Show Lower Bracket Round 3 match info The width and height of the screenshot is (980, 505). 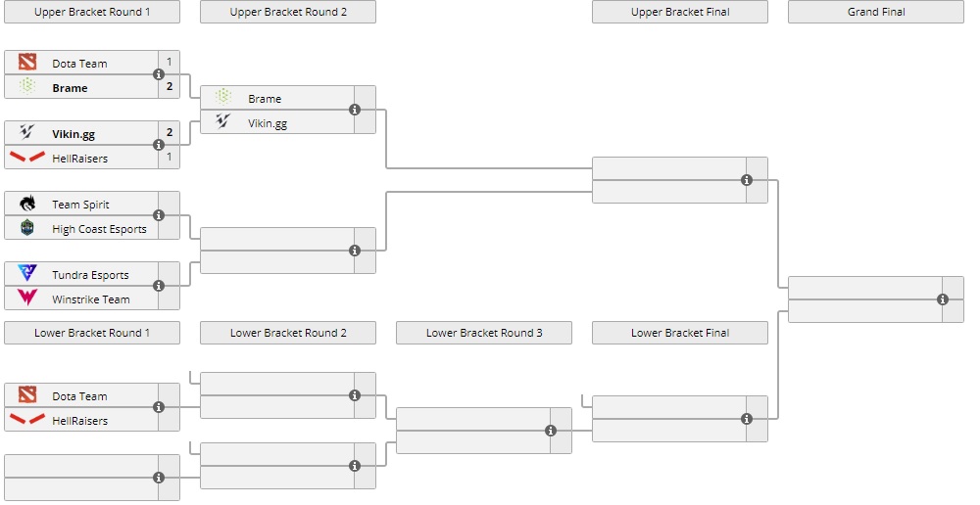point(551,431)
